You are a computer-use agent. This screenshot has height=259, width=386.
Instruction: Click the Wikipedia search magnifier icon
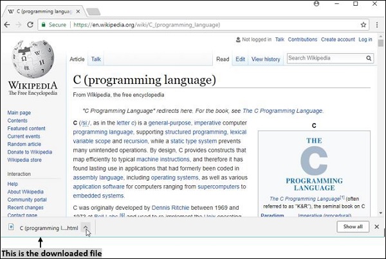369,58
